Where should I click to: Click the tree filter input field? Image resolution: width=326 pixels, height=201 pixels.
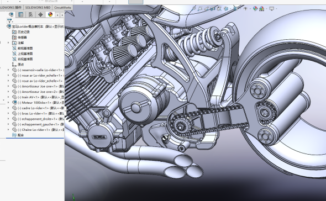pyautogui.click(x=39, y=21)
